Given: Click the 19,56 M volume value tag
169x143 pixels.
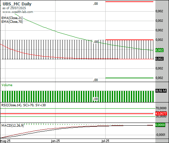Looking at the screenshot, I should [161, 91].
